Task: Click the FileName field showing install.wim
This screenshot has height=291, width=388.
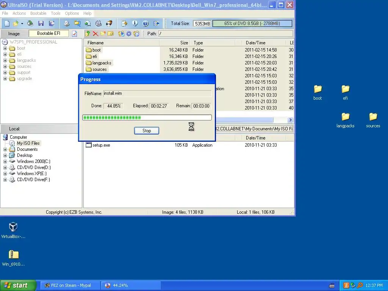Action: 157,93
